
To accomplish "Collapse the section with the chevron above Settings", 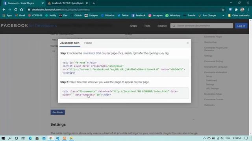I will click(193, 119).
